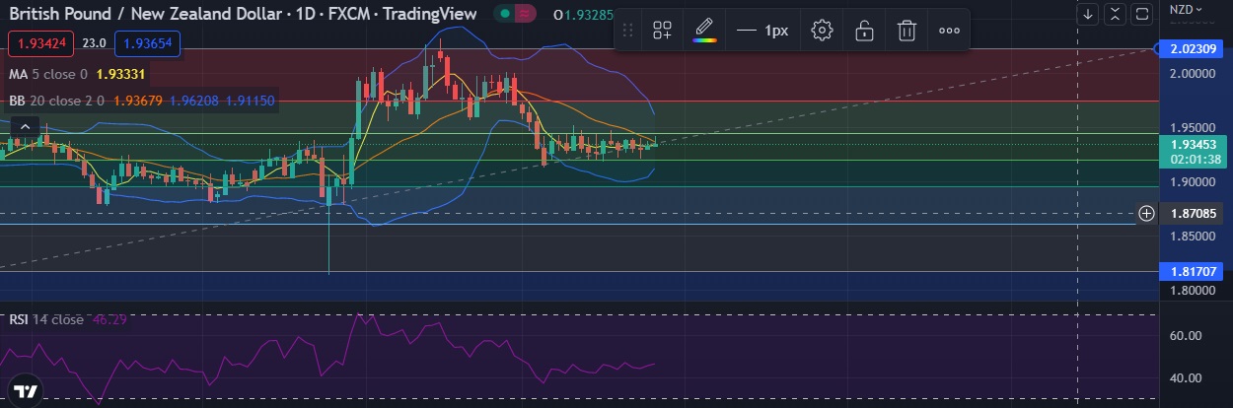Click the BB lower value 1.91150

click(x=252, y=100)
